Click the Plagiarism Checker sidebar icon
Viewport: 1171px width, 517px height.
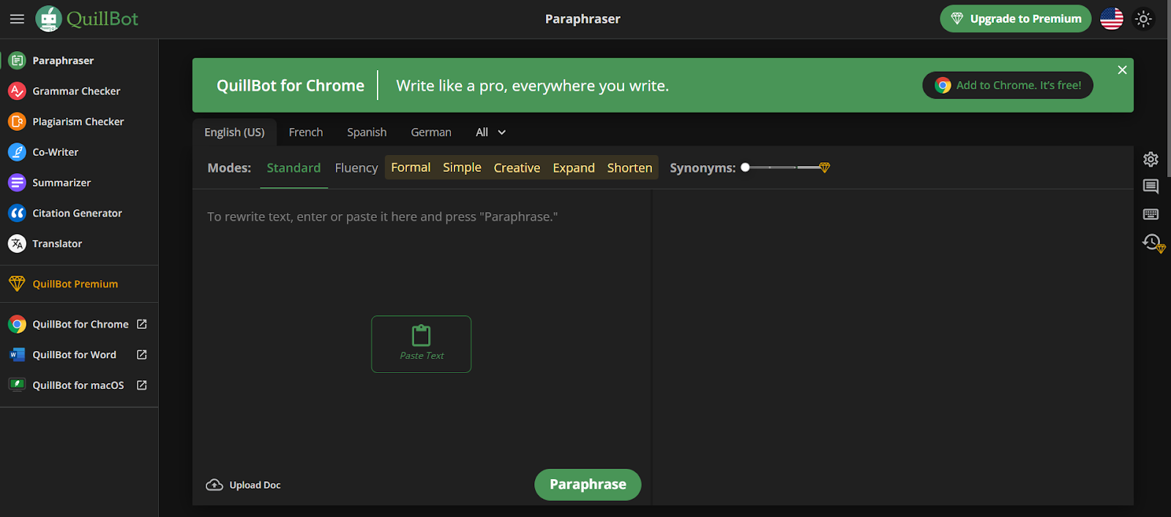[x=17, y=121]
